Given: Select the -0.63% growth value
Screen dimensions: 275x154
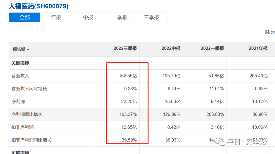Looking at the screenshot, I should (260, 89).
